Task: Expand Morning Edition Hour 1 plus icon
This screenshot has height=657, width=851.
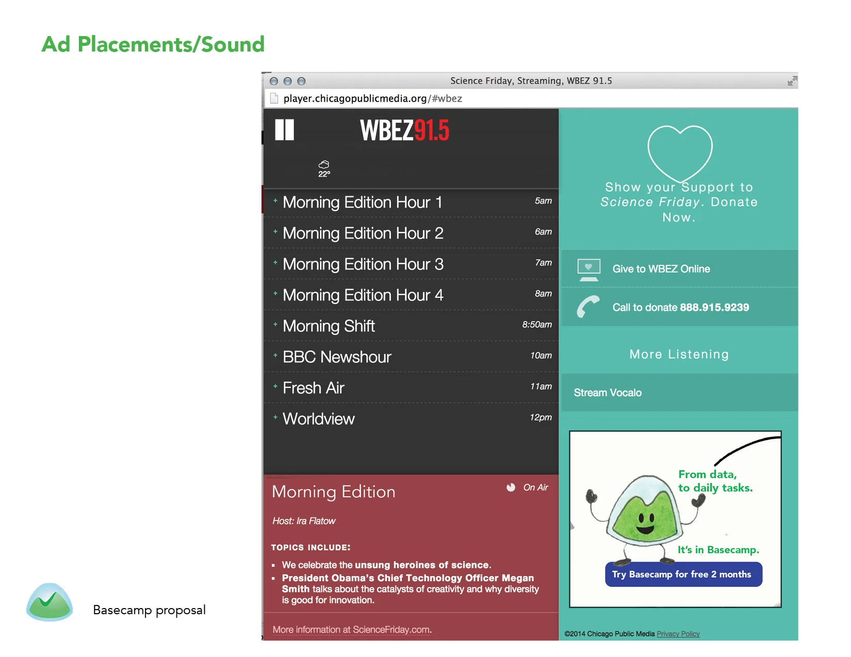Action: pyautogui.click(x=275, y=200)
